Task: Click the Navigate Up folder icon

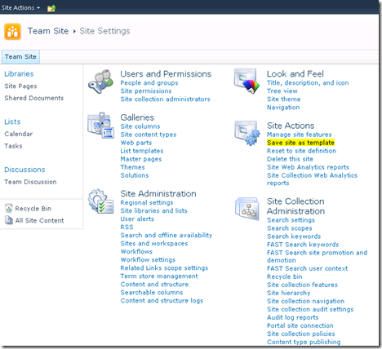Action: coord(51,8)
